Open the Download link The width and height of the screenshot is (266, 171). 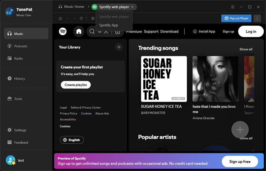tap(169, 31)
